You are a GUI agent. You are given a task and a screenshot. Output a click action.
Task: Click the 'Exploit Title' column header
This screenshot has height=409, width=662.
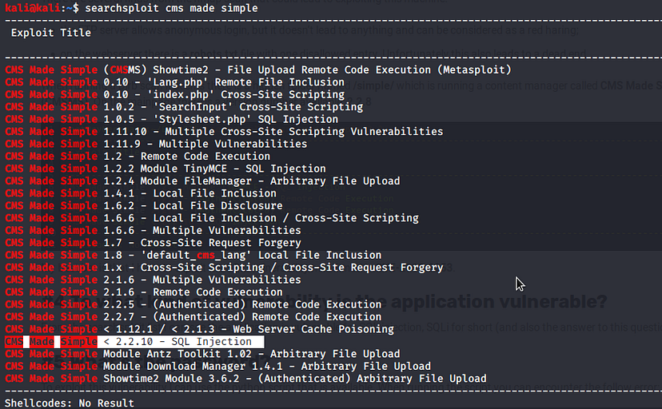click(51, 33)
